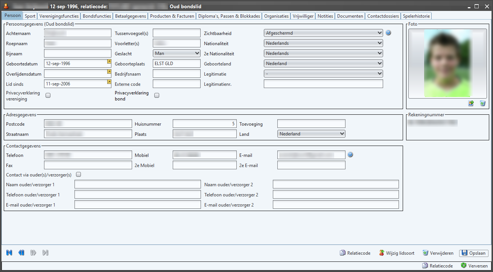Toggle Privacyverklaring bond checkbox

click(x=157, y=96)
